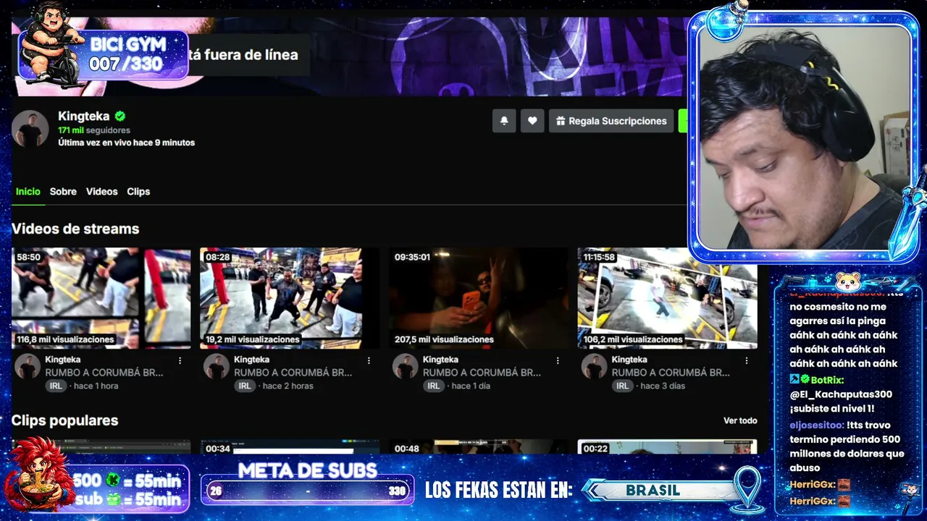Click the avatar beside the 'hace 1 hora' video

tap(28, 366)
